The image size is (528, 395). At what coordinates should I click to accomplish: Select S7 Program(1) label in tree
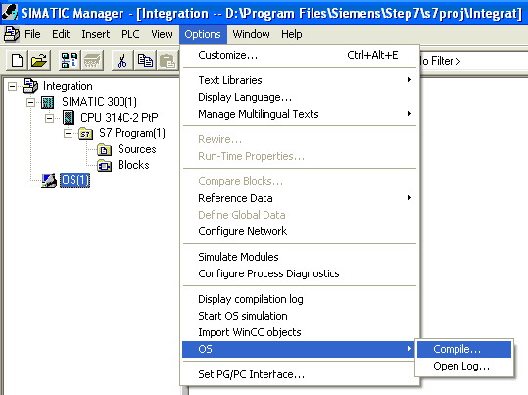click(132, 133)
